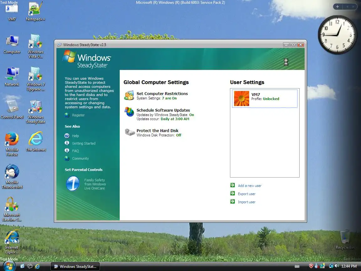This screenshot has width=361, height=271.
Task: Click the Windows SteadyState taskbar button
Action: [x=75, y=266]
